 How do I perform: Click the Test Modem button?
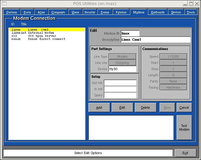(x=184, y=128)
